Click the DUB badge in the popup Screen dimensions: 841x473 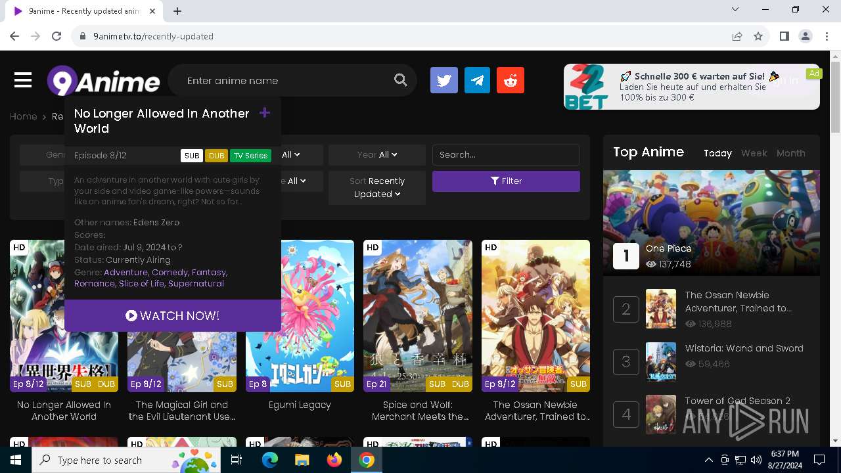tap(216, 156)
